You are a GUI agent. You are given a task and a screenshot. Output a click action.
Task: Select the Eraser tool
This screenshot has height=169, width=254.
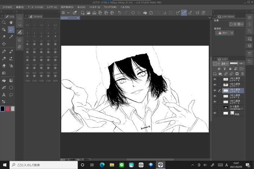click(x=4, y=66)
